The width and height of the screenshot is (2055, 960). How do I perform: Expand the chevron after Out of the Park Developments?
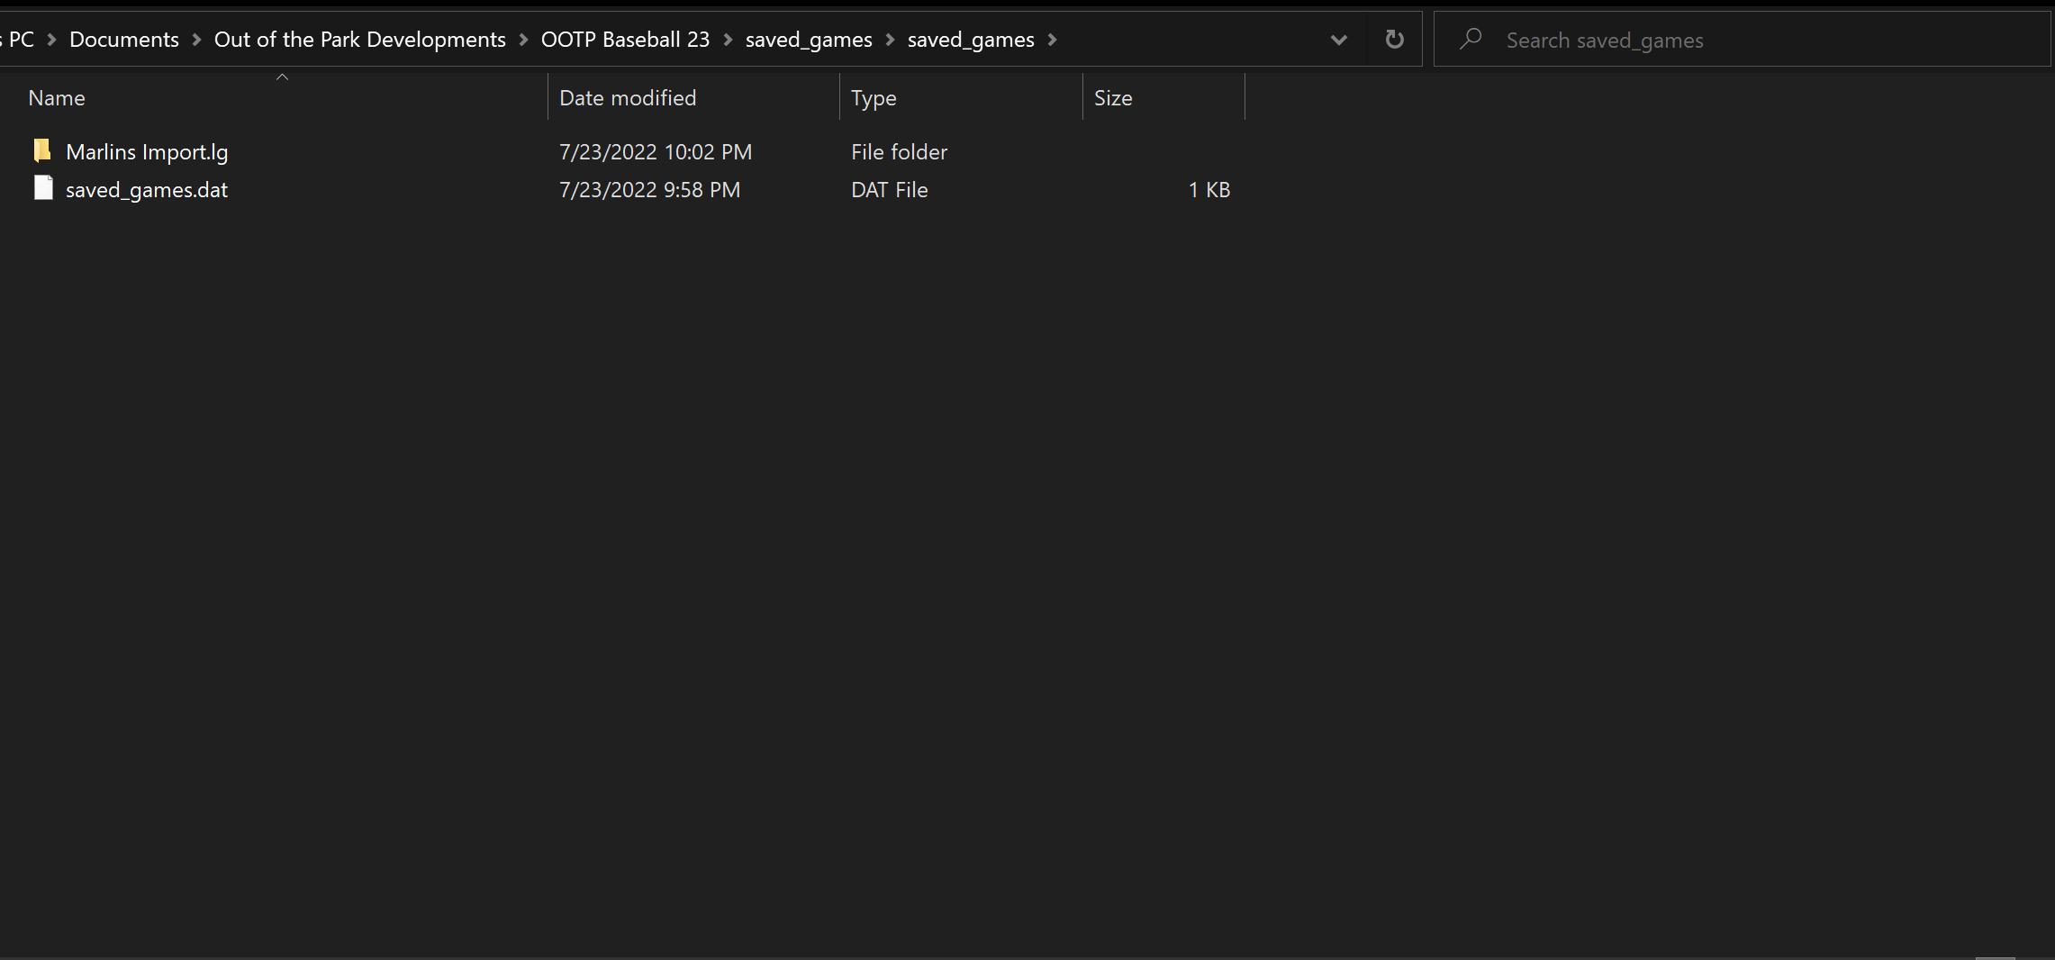[523, 40]
